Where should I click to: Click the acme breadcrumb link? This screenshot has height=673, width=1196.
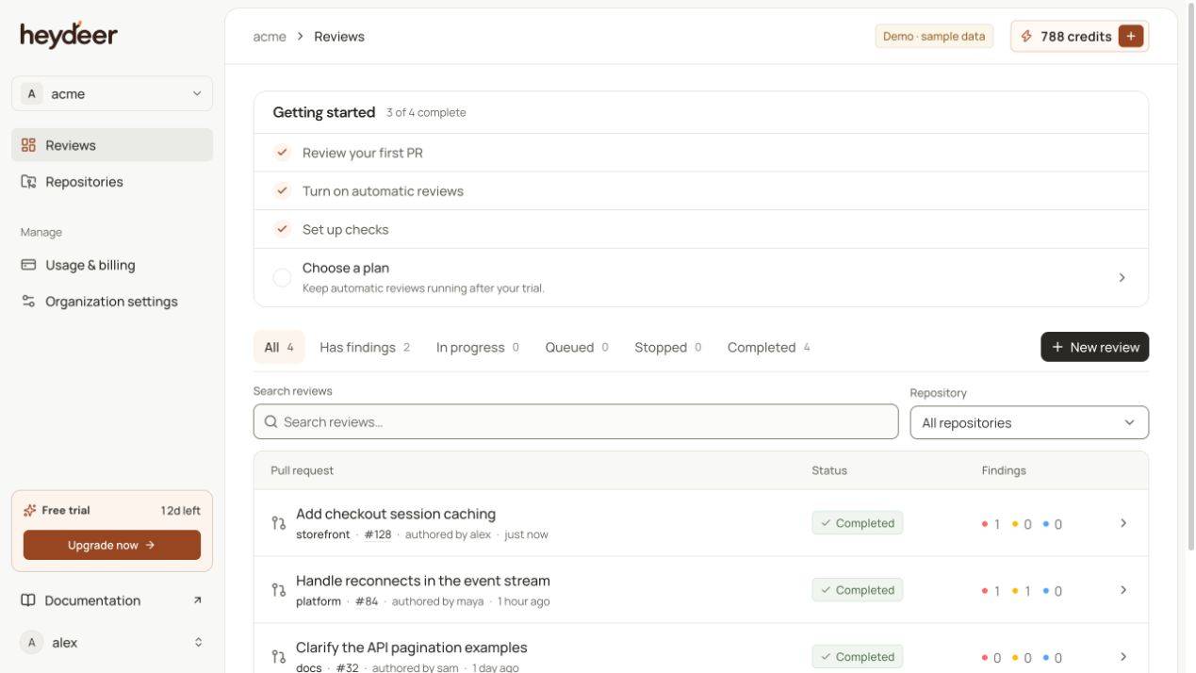(270, 37)
